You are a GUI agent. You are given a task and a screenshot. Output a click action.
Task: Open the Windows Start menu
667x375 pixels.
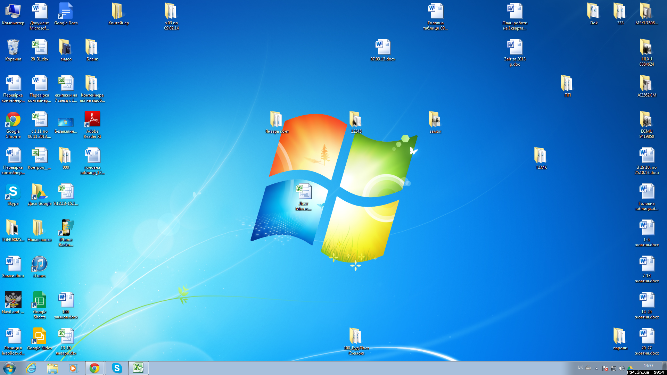click(x=9, y=368)
